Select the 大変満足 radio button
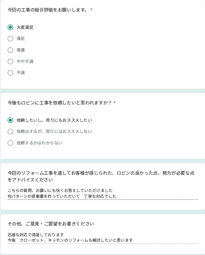 10,27
